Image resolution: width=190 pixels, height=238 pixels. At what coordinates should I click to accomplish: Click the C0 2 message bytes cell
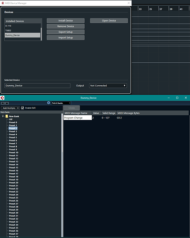click(119, 118)
